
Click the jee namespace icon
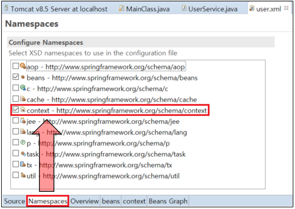23,121
